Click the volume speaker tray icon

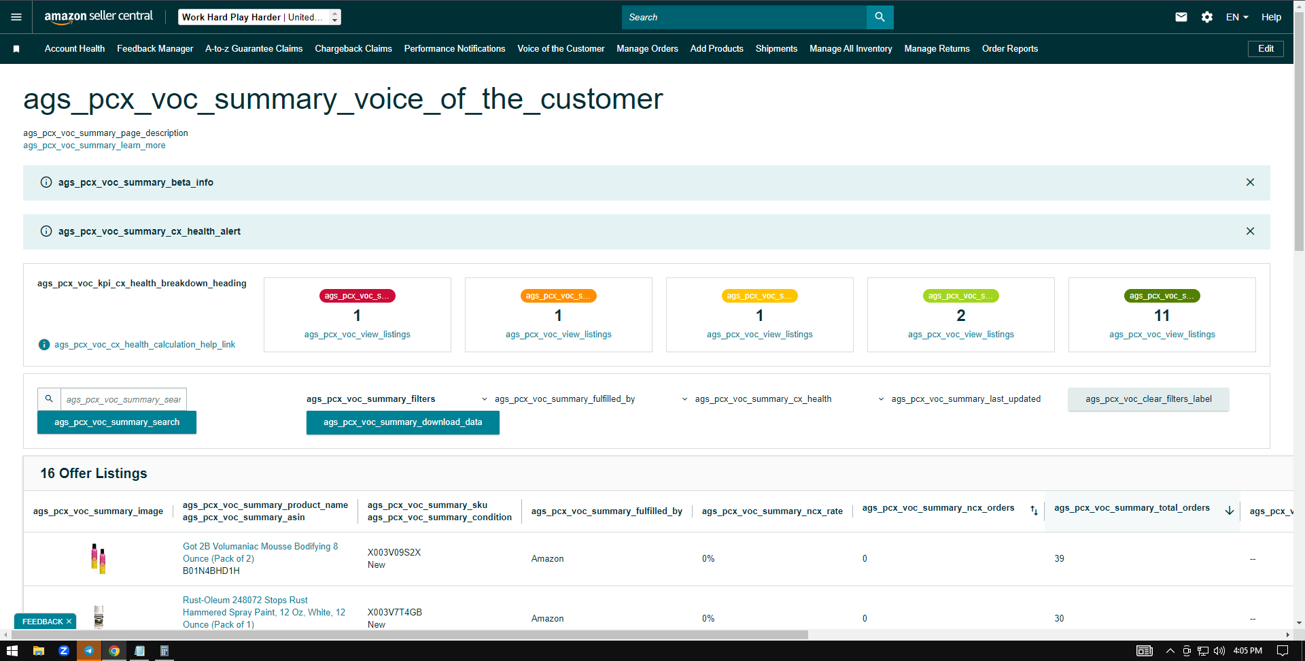click(x=1219, y=651)
